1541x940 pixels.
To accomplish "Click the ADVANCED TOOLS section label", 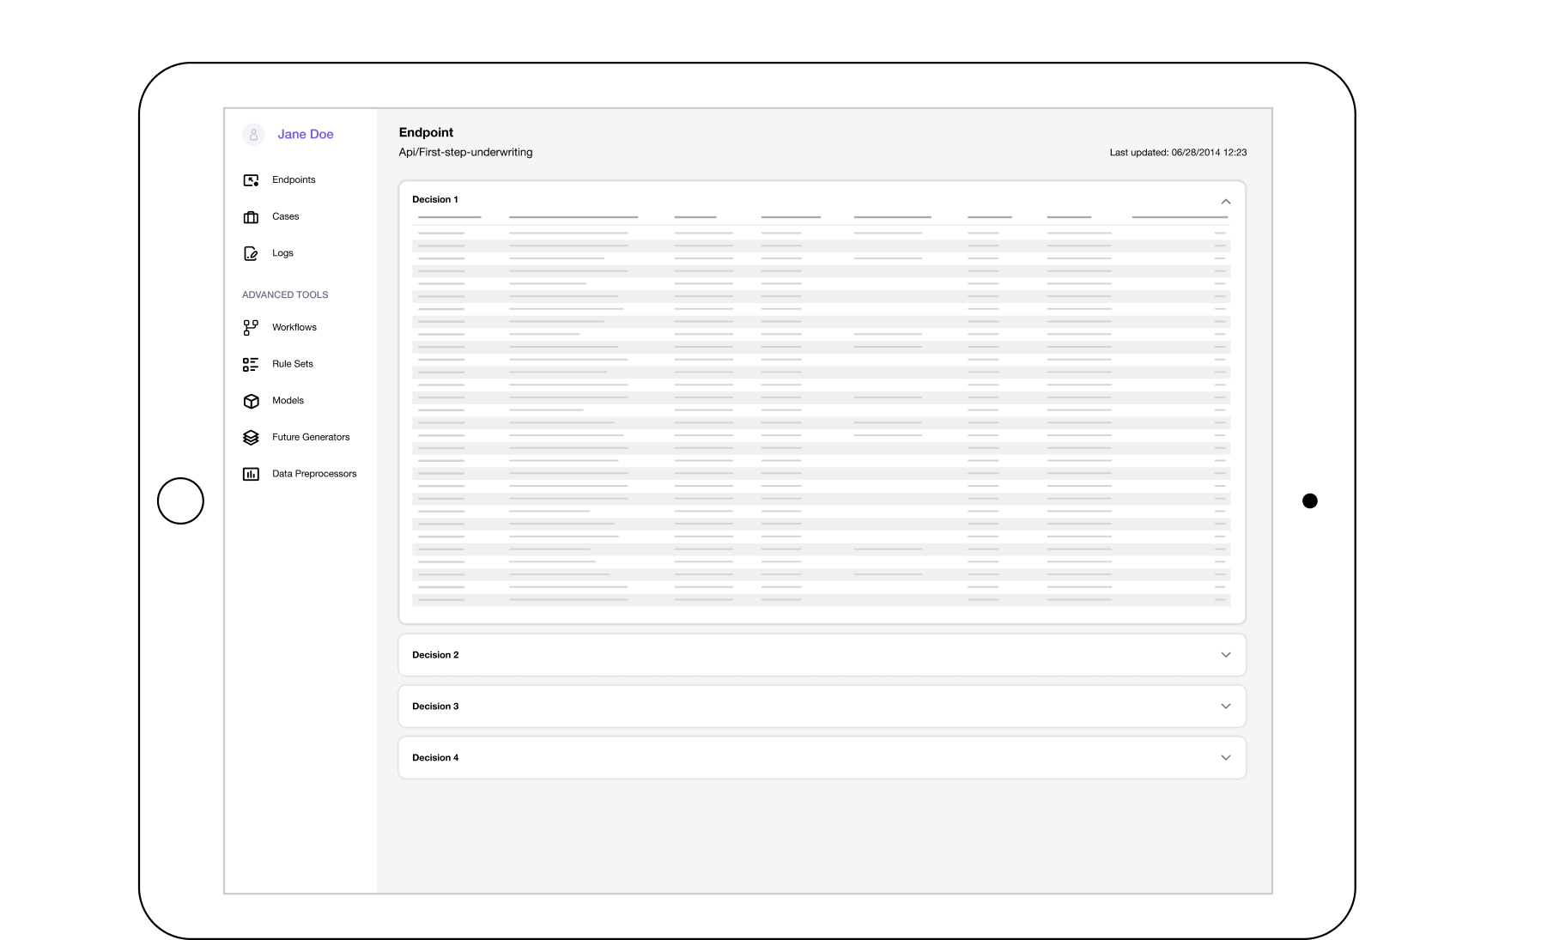I will click(x=285, y=294).
